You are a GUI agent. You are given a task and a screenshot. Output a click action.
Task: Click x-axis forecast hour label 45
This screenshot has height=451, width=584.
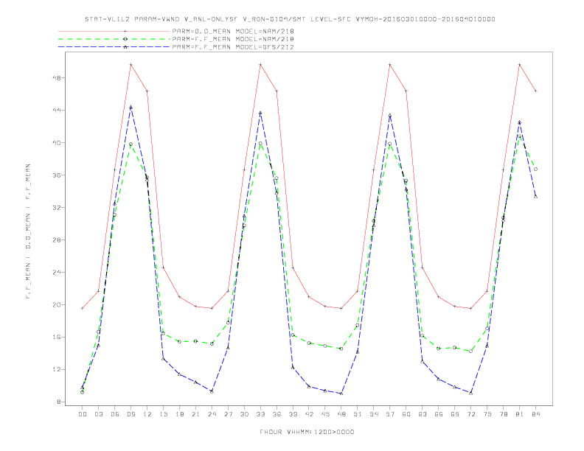[x=325, y=414]
